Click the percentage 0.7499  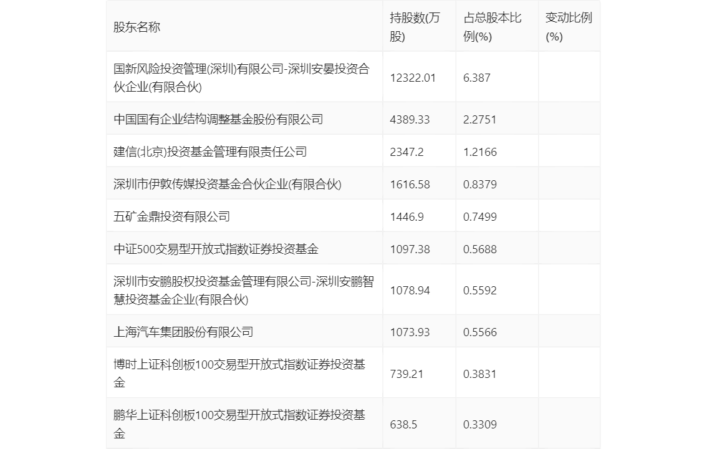480,217
